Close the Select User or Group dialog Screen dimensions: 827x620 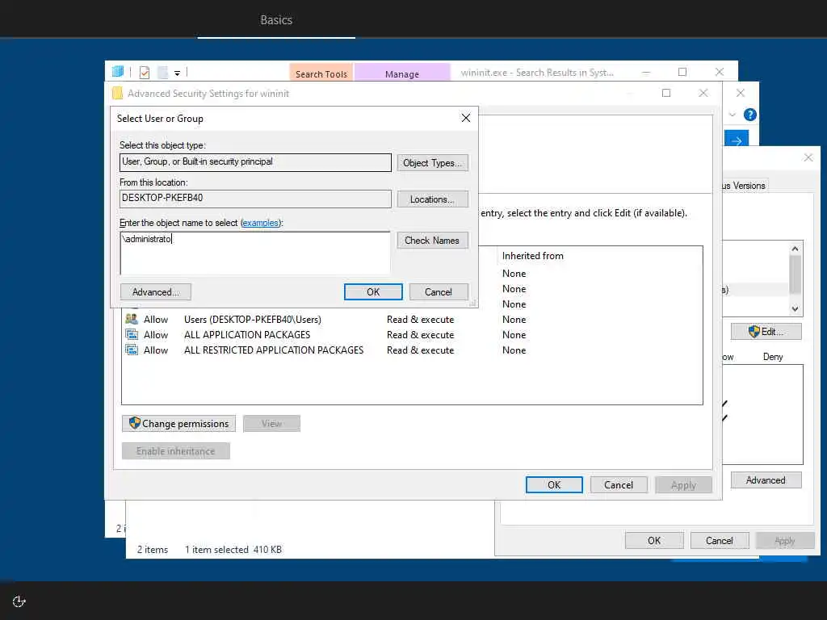[x=466, y=118]
